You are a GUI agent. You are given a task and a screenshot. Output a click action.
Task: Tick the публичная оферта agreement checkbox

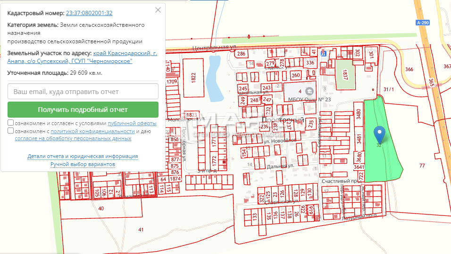10,123
